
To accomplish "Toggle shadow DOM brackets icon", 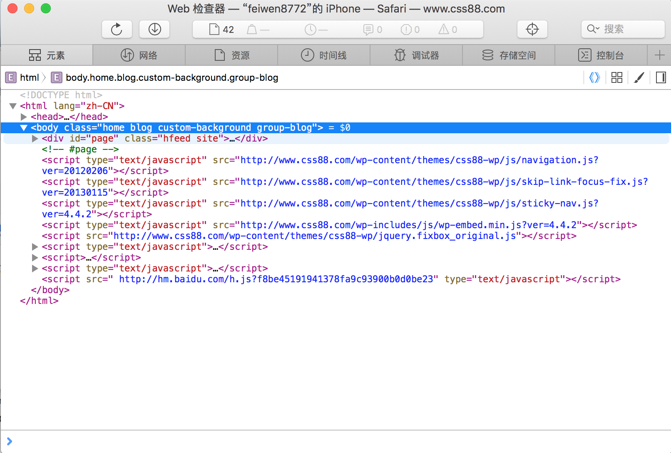I will [594, 77].
